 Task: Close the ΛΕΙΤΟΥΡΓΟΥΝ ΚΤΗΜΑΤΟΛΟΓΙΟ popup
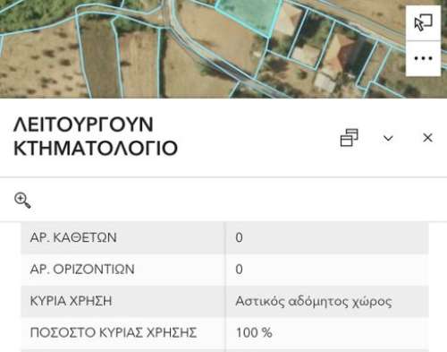click(428, 138)
